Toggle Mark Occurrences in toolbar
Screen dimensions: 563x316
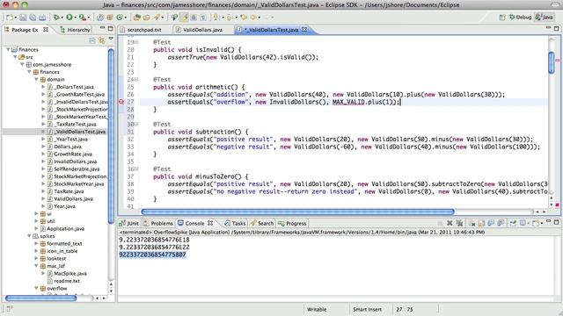coord(185,18)
